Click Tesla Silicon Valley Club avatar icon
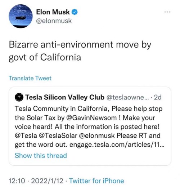The height and width of the screenshot is (191, 180). [x=19, y=97]
